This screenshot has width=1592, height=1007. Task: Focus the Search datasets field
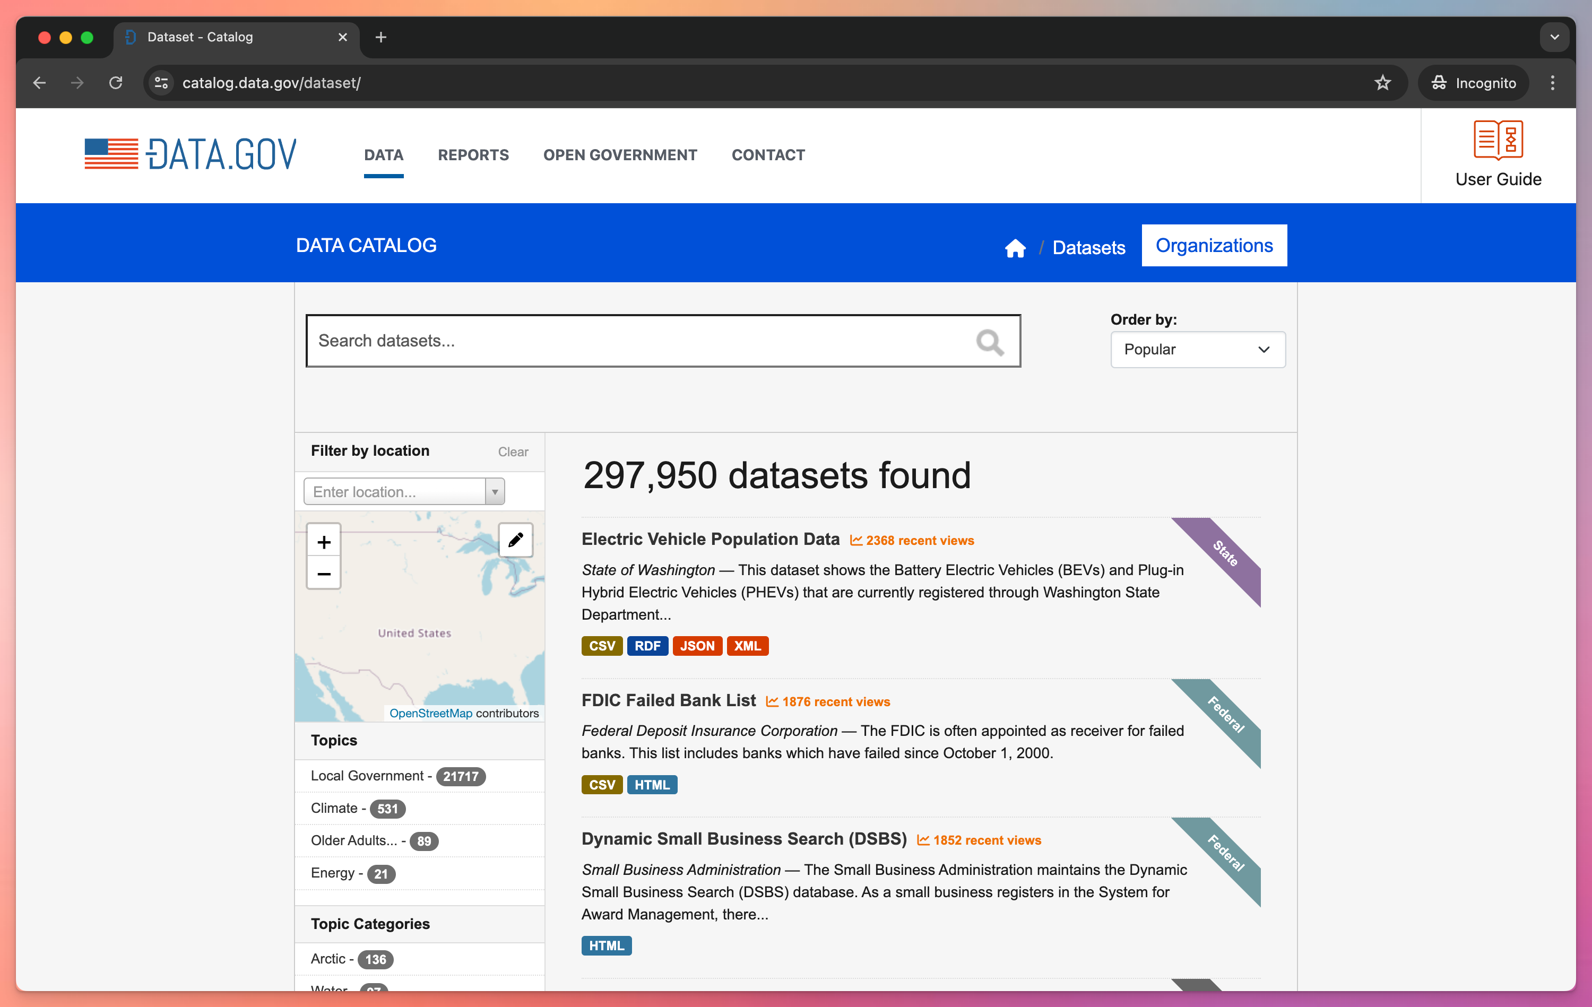(663, 341)
